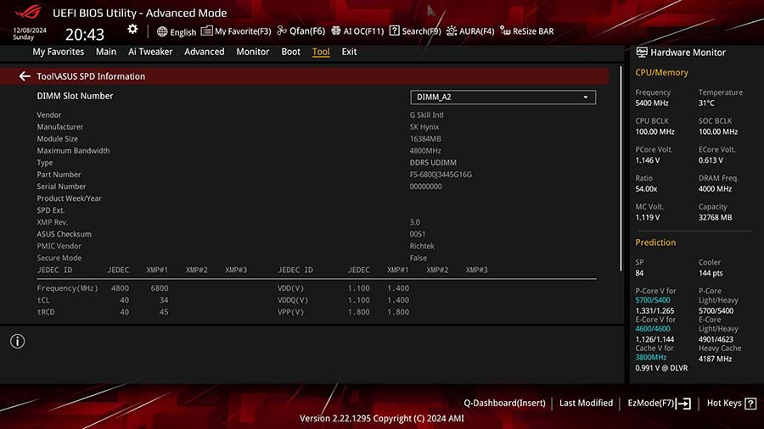Image resolution: width=764 pixels, height=429 pixels.
Task: Open AURA(F4) lighting settings
Action: (470, 31)
